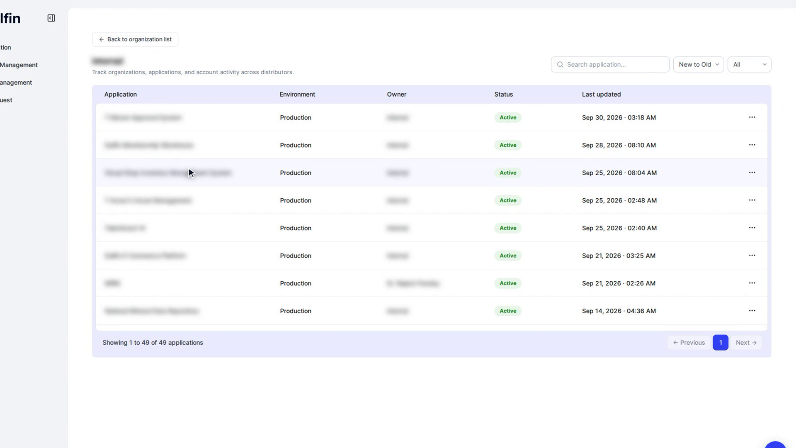The height and width of the screenshot is (448, 796).
Task: Open actions menu for Sep 28, 2026 row
Action: point(752,145)
